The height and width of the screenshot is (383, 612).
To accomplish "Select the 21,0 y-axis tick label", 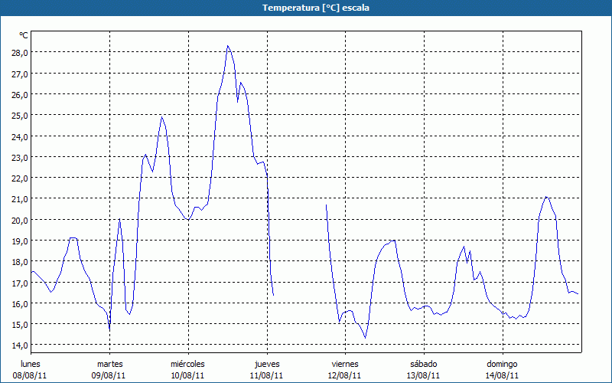I will pyautogui.click(x=19, y=198).
